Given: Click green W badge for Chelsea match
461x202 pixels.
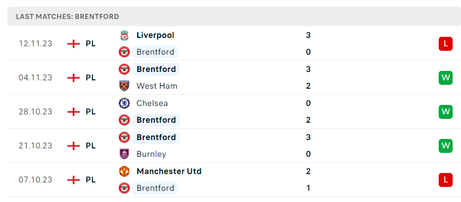Looking at the screenshot, I should (x=446, y=112).
